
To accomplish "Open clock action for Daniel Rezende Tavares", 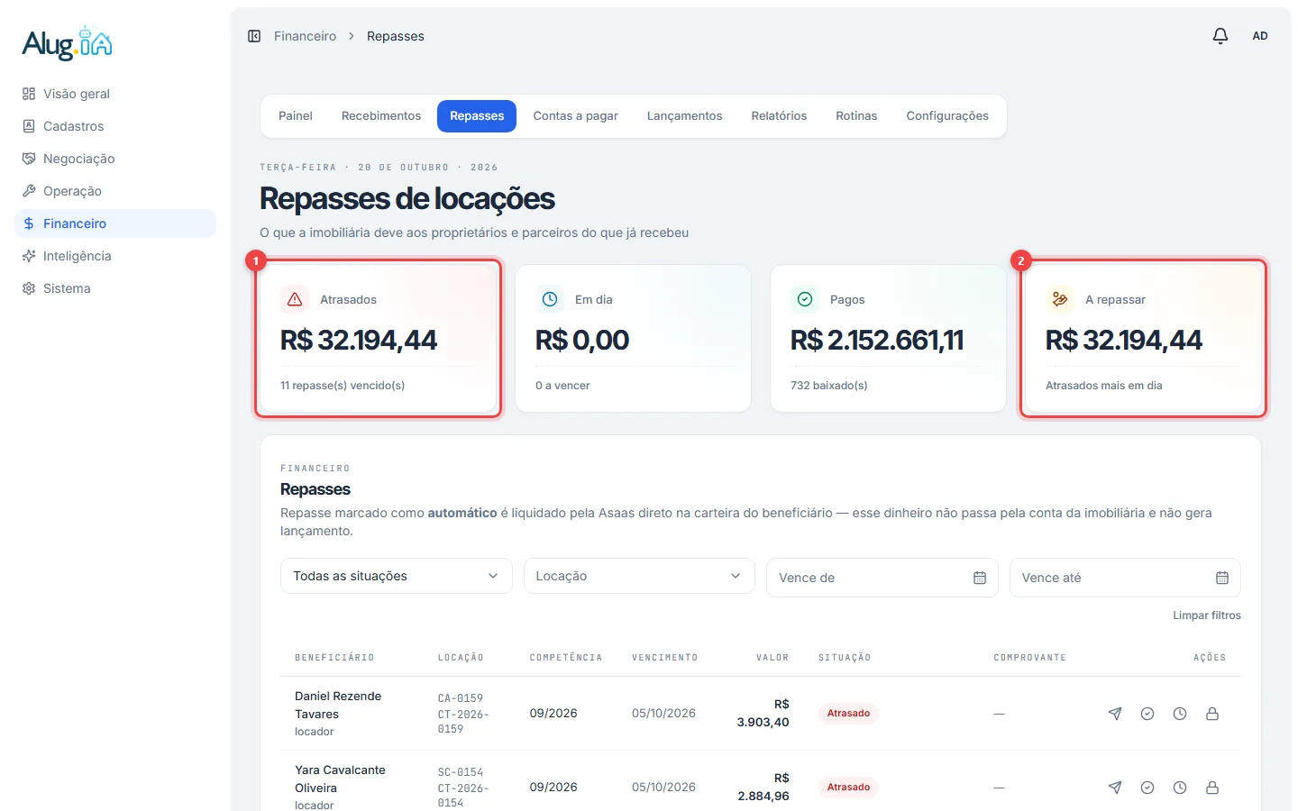I will coord(1180,714).
